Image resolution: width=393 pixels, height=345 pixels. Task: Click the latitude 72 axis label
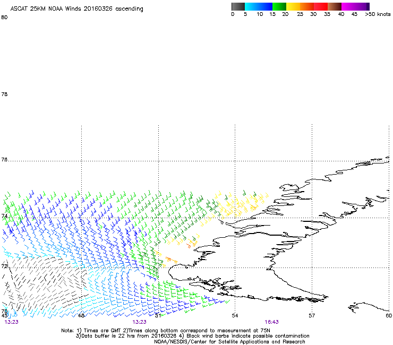(x=4, y=266)
